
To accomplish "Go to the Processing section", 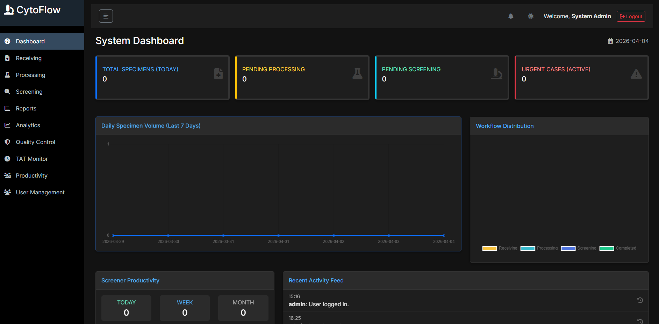I will (x=30, y=75).
